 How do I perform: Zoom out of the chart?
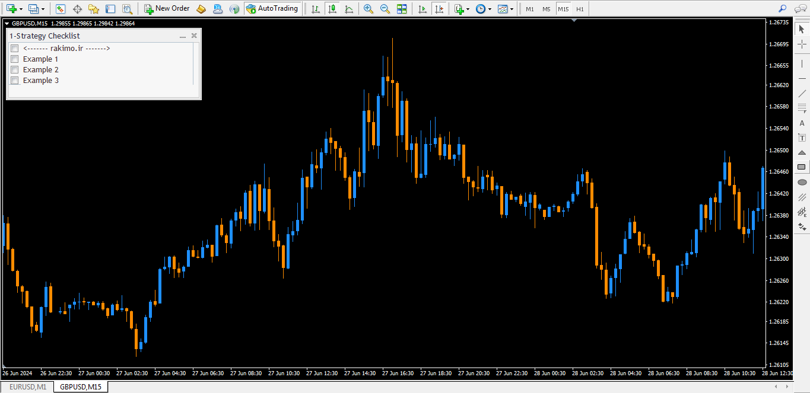click(x=385, y=9)
